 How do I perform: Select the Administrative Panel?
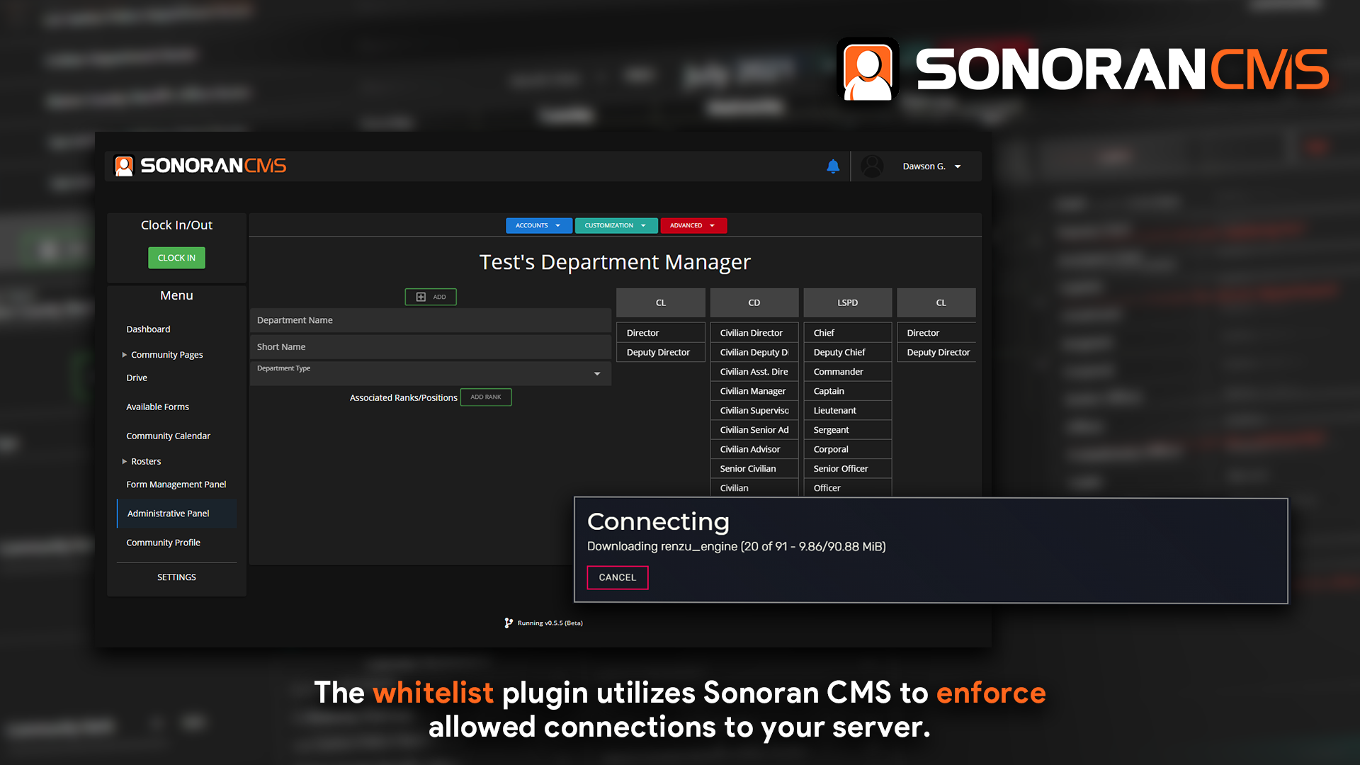click(x=177, y=514)
